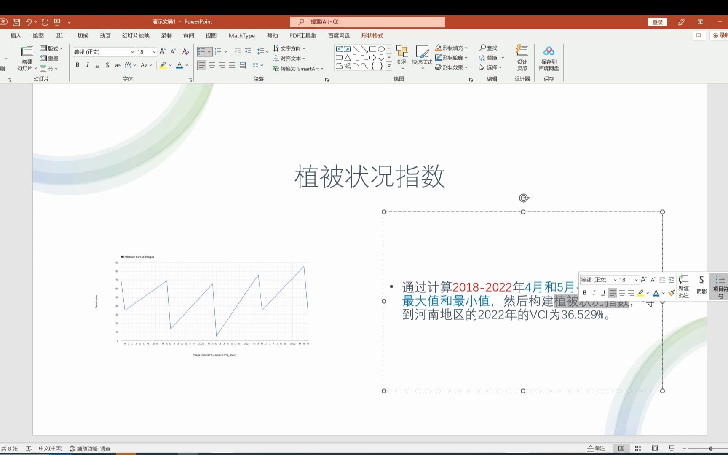Increase font size in ribbon

[163, 51]
